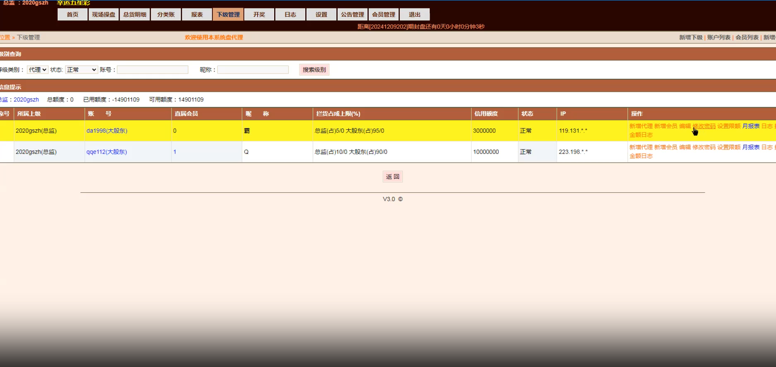Open the 报表 reports menu
776x367 pixels.
[197, 15]
